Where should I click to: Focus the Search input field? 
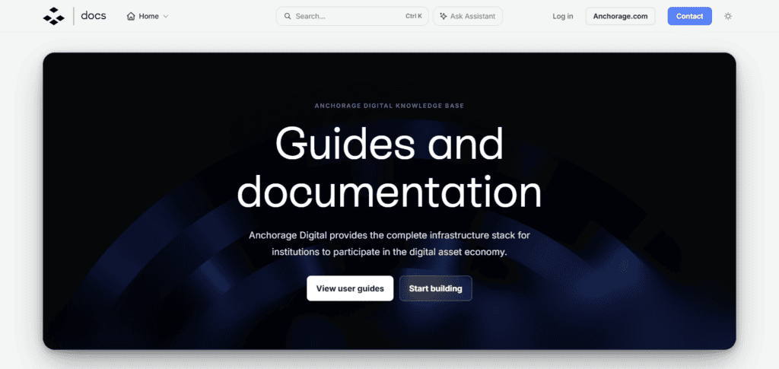[352, 16]
